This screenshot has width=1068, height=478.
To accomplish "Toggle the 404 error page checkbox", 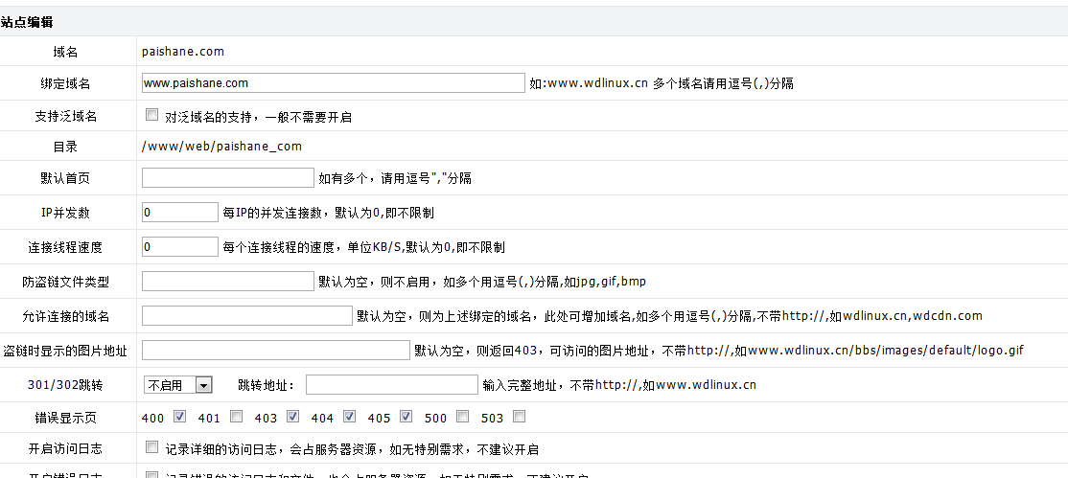I will (x=349, y=417).
